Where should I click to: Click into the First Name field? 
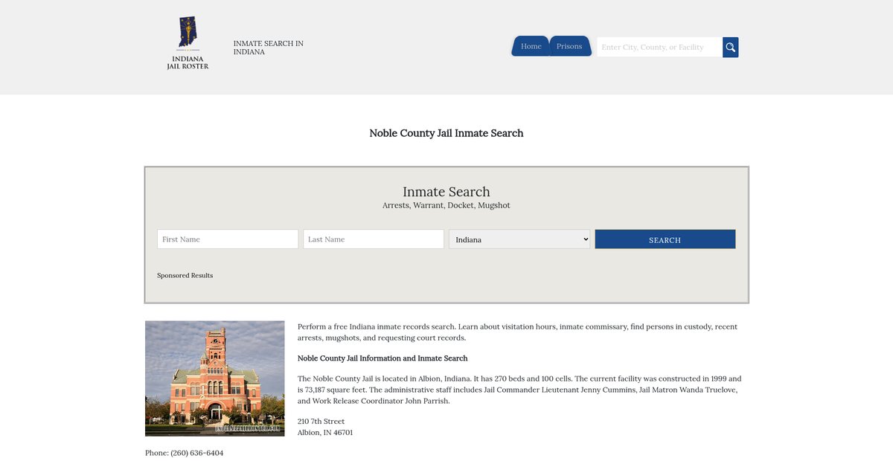pos(228,239)
